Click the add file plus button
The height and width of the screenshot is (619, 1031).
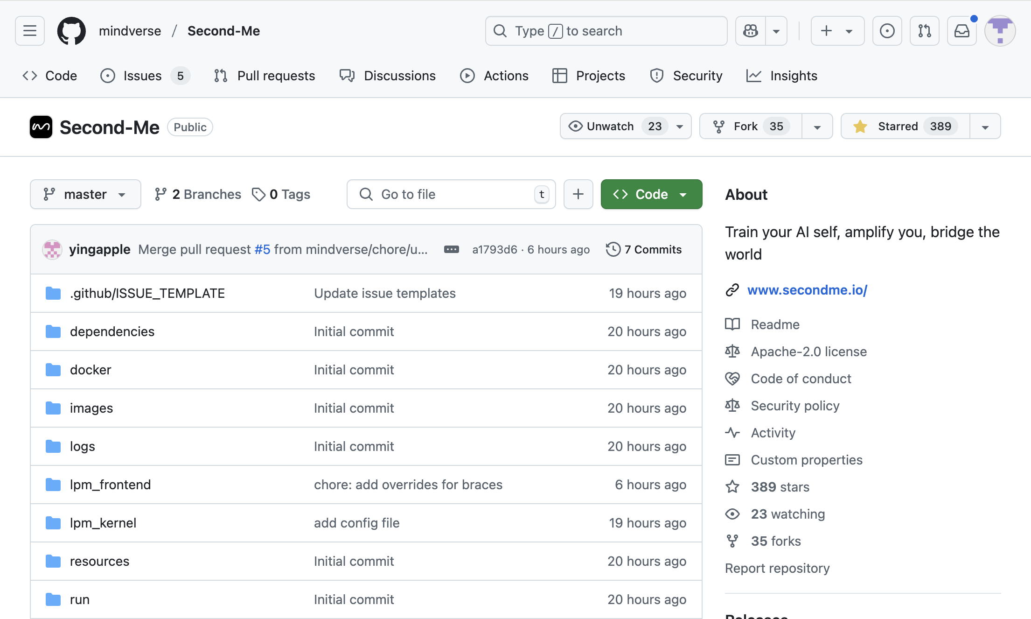tap(578, 194)
